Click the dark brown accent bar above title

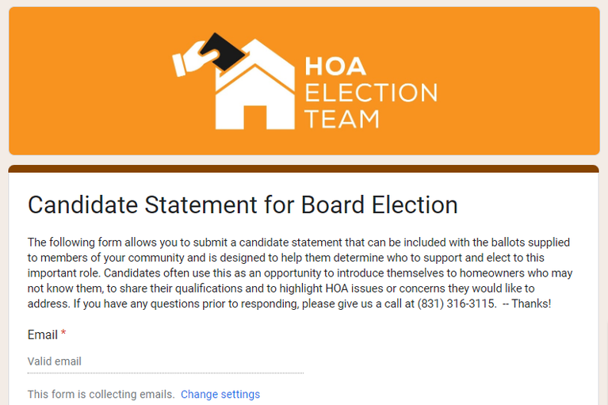(x=304, y=169)
